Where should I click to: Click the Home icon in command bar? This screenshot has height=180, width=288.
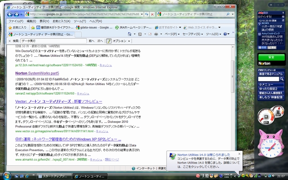[x=130, y=34]
